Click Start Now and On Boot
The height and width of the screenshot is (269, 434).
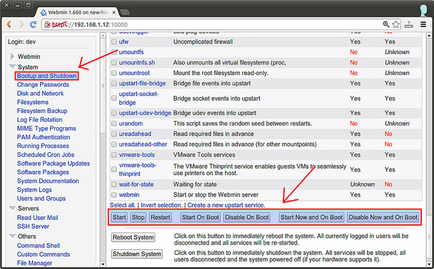[311, 218]
